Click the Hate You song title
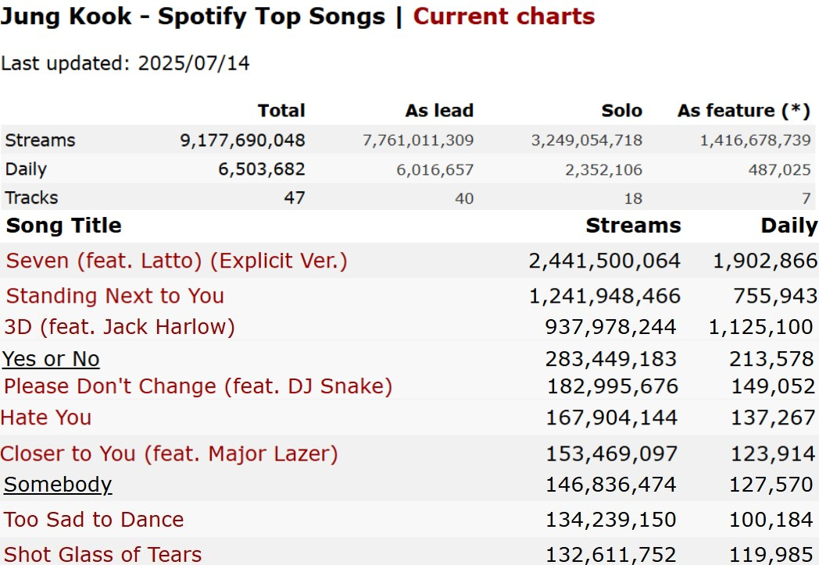The width and height of the screenshot is (819, 565). click(x=46, y=418)
